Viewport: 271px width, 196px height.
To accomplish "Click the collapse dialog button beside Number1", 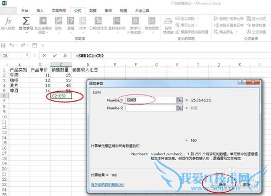I will (x=179, y=100).
